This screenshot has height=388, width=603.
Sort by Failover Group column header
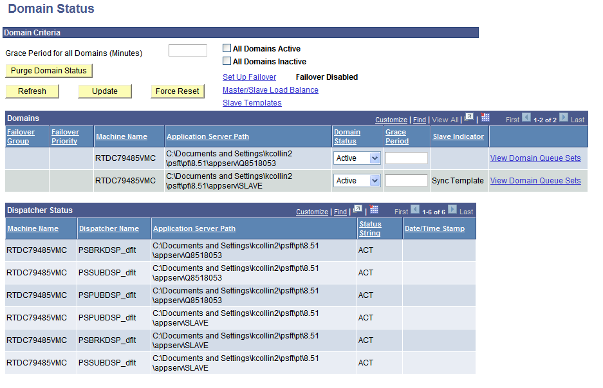click(21, 136)
